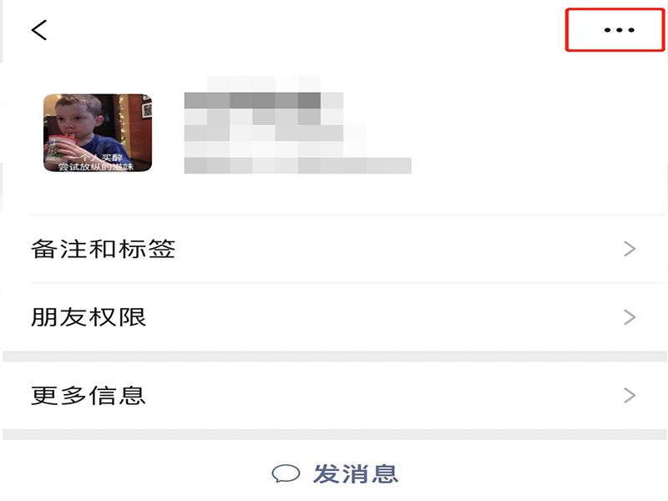The width and height of the screenshot is (668, 501).
Task: Go back using the top-left arrow
Action: (39, 30)
